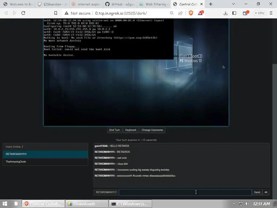Image resolution: width=277 pixels, height=208 pixels.
Task: Toggle chat sound with the speaker icon
Action: pos(266,192)
